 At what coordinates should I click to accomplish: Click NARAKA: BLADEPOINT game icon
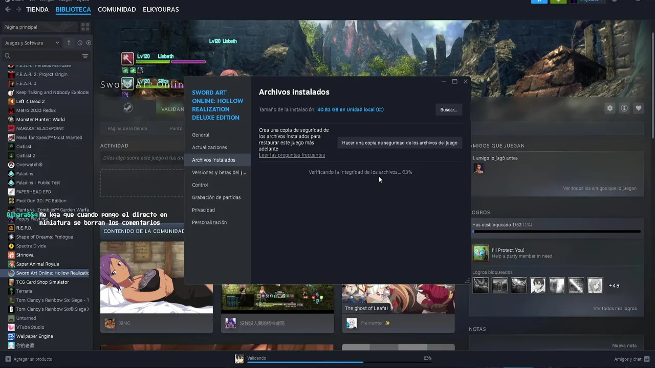[11, 128]
